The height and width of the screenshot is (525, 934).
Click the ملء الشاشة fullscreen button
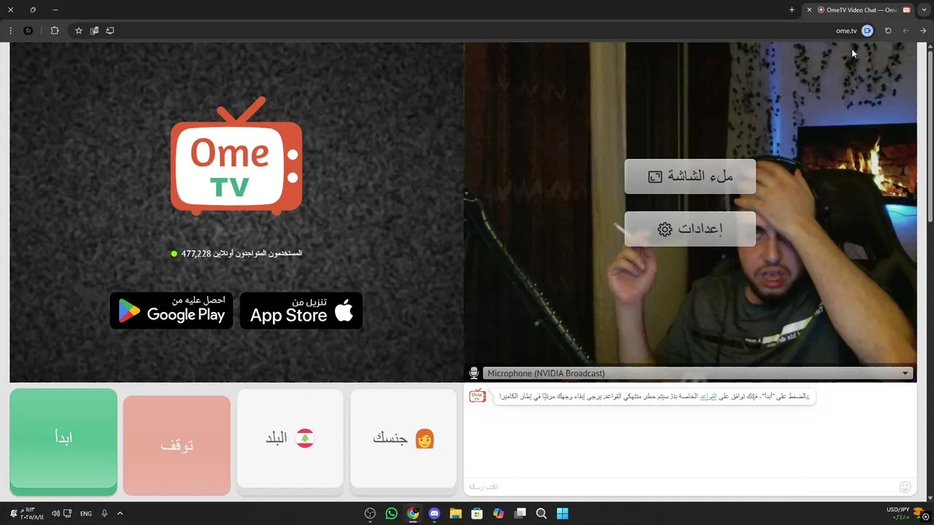(x=690, y=176)
